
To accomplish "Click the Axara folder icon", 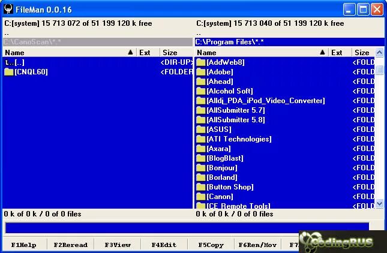I will click(200, 149).
